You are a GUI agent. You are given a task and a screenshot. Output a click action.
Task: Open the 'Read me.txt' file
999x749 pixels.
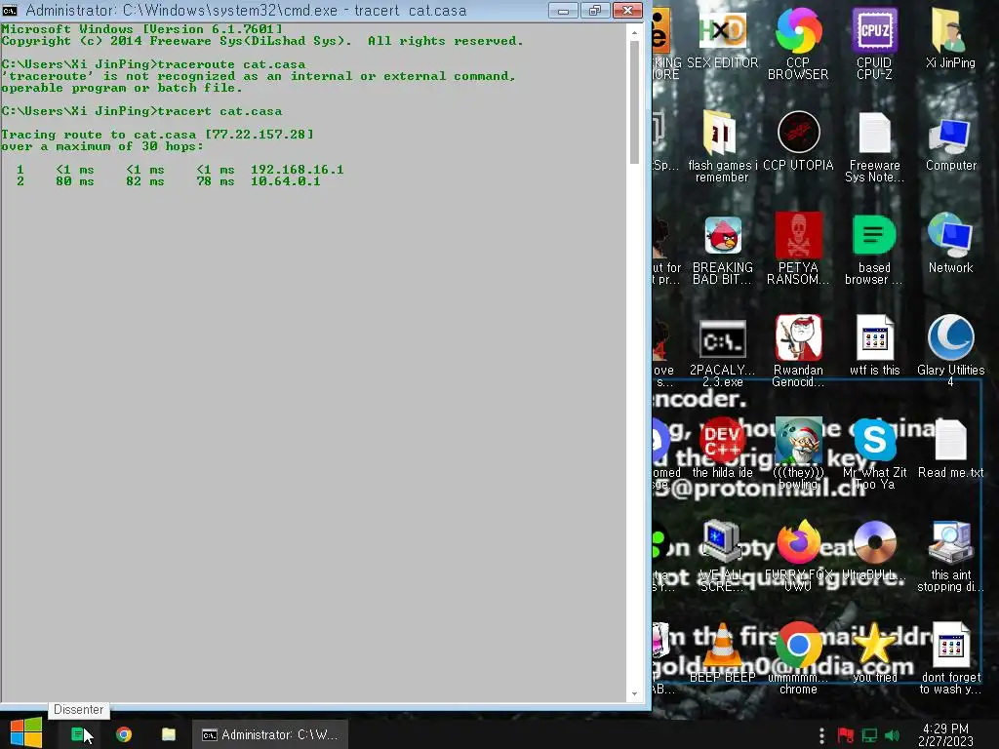[950, 449]
